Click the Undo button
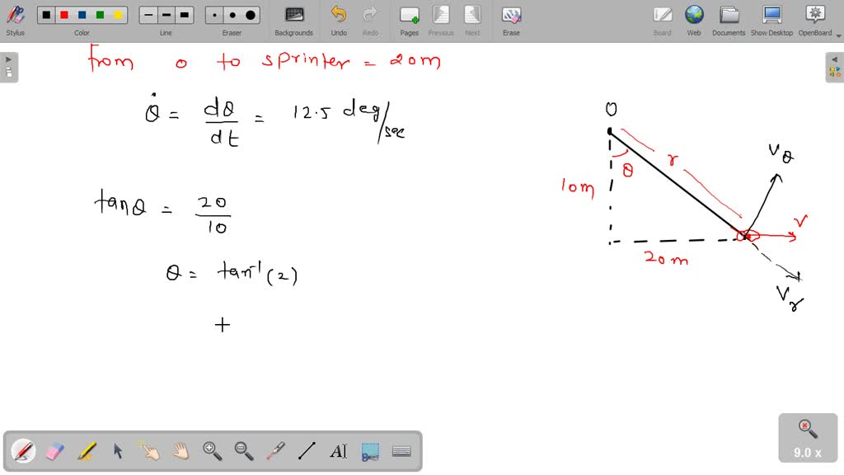This screenshot has width=844, height=475. coord(339,20)
